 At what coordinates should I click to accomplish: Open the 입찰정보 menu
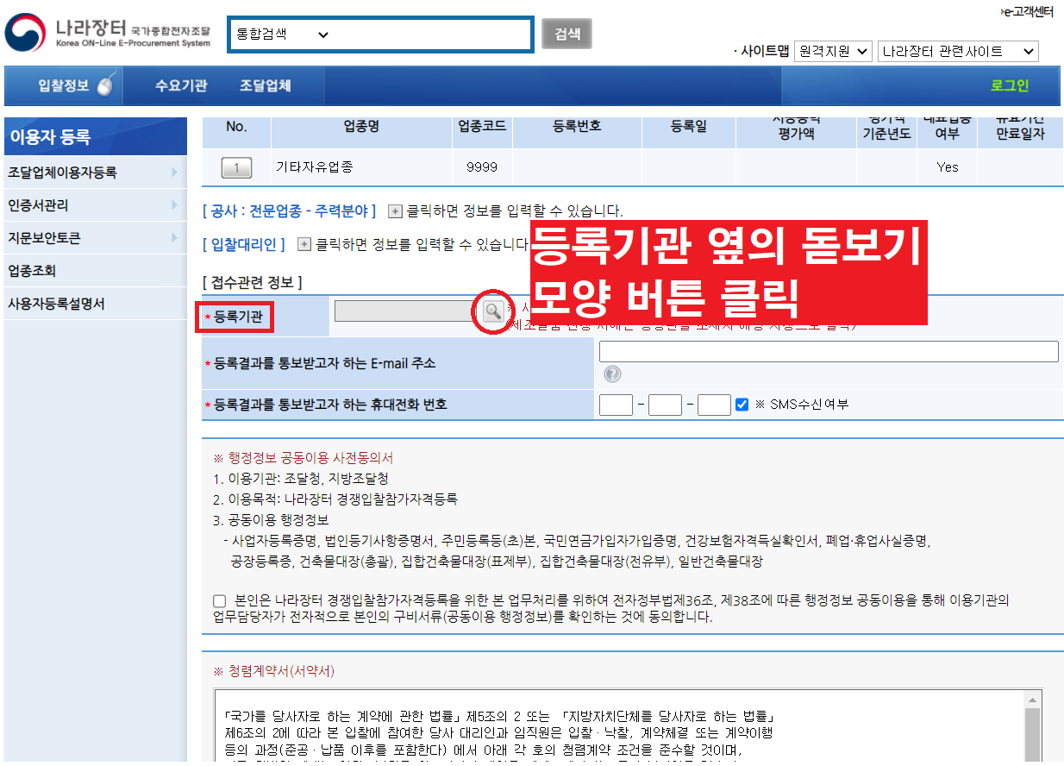pos(63,86)
